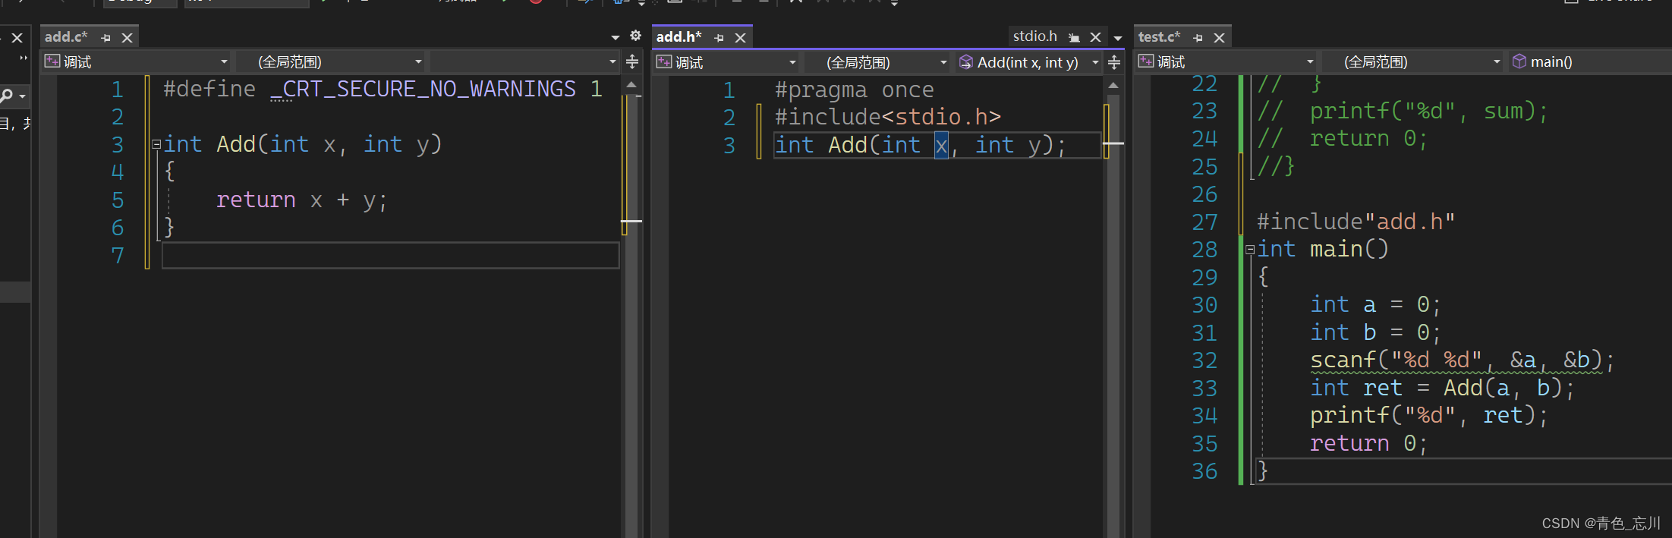This screenshot has width=1672, height=538.
Task: Click '#include<stdio.h>' in add.h
Action: (887, 117)
